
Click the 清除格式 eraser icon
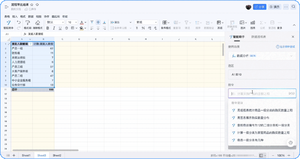(38, 24)
